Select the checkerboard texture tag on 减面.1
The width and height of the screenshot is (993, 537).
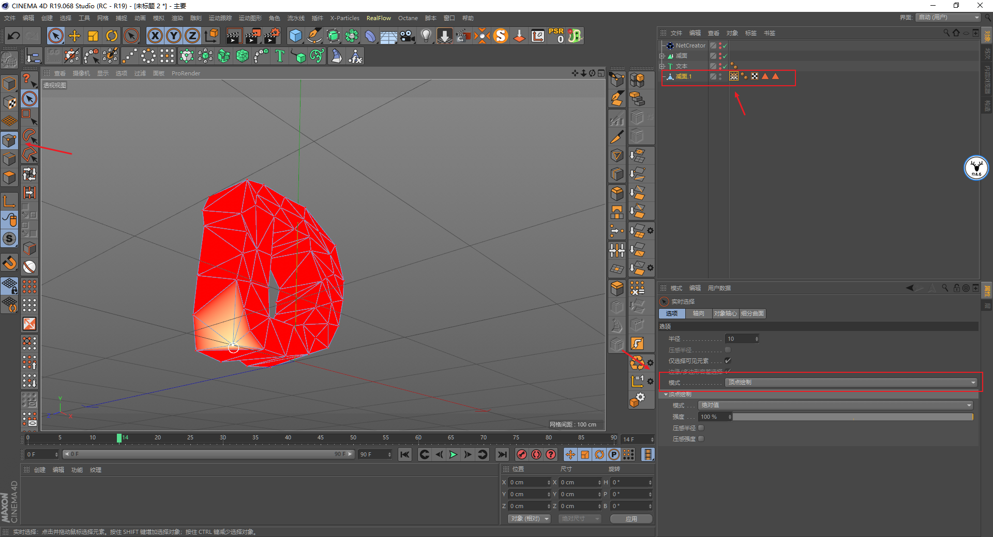[x=755, y=76]
